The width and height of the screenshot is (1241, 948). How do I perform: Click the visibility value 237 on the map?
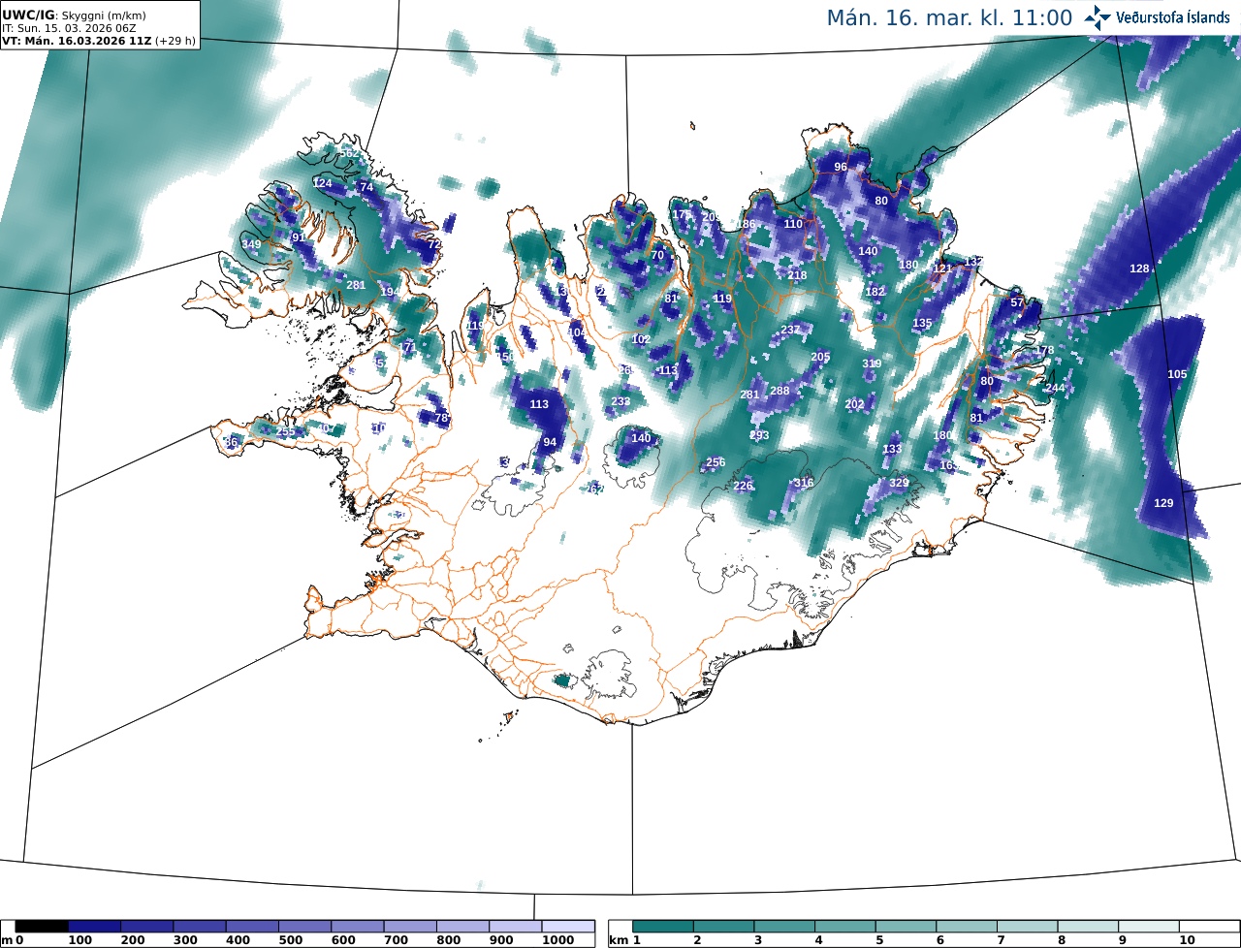tap(790, 330)
